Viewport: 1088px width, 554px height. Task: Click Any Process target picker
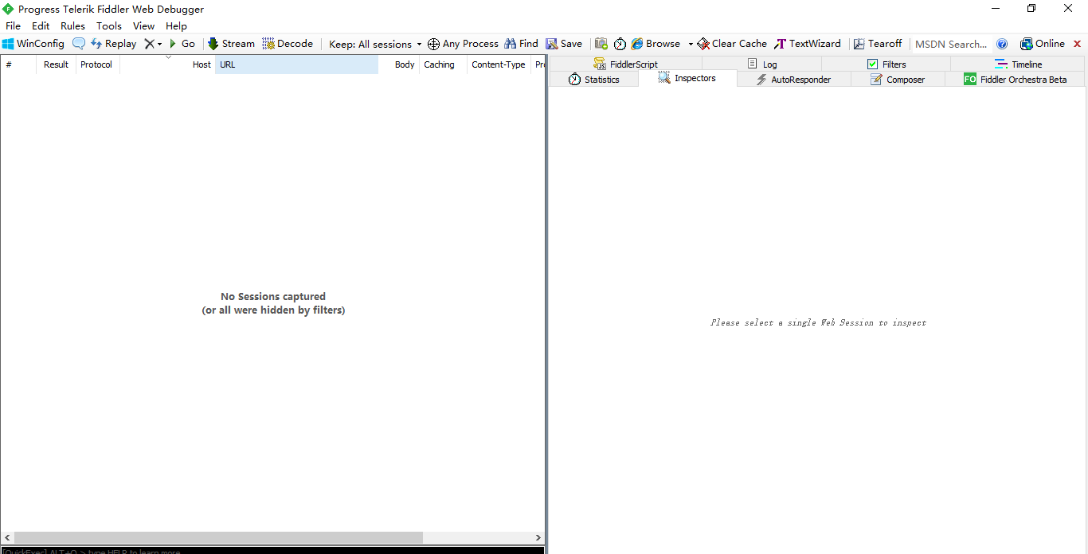pos(463,44)
